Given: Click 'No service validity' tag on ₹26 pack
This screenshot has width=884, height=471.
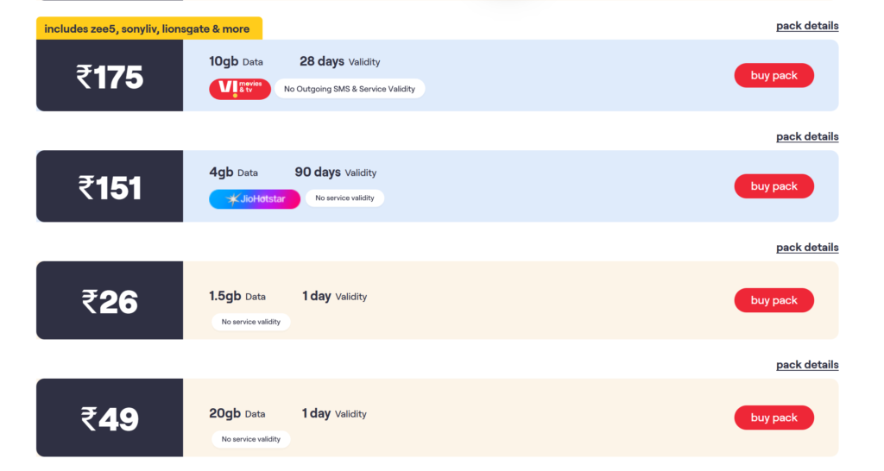Looking at the screenshot, I should 251,323.
